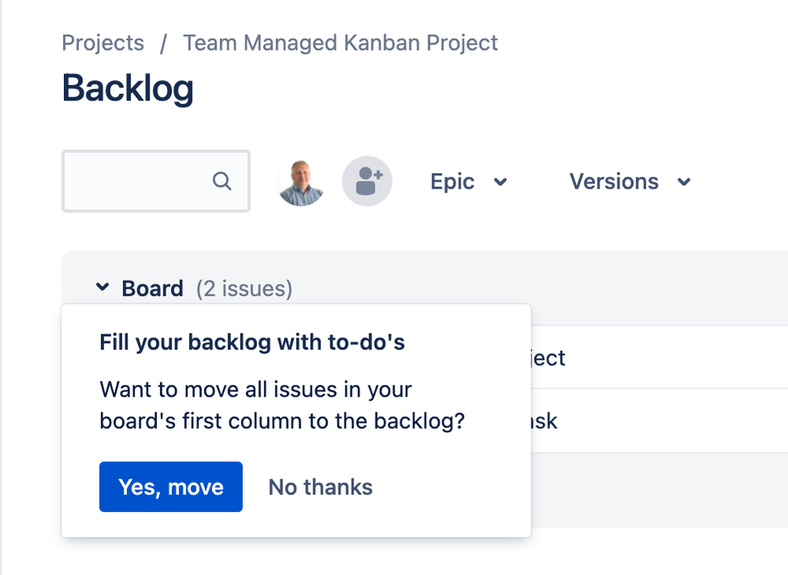Collapse the Board section chevron
Screen dimensions: 788x575
pos(103,288)
